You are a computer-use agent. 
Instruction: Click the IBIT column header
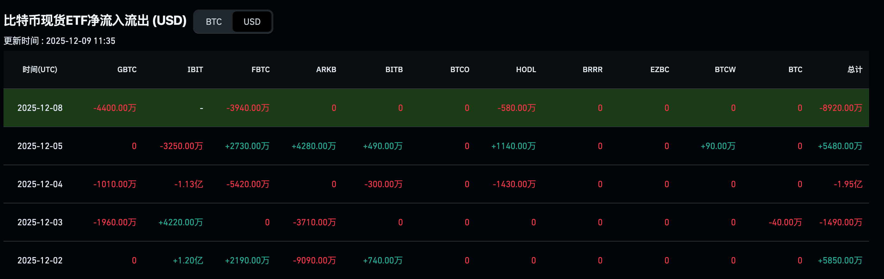coord(195,70)
